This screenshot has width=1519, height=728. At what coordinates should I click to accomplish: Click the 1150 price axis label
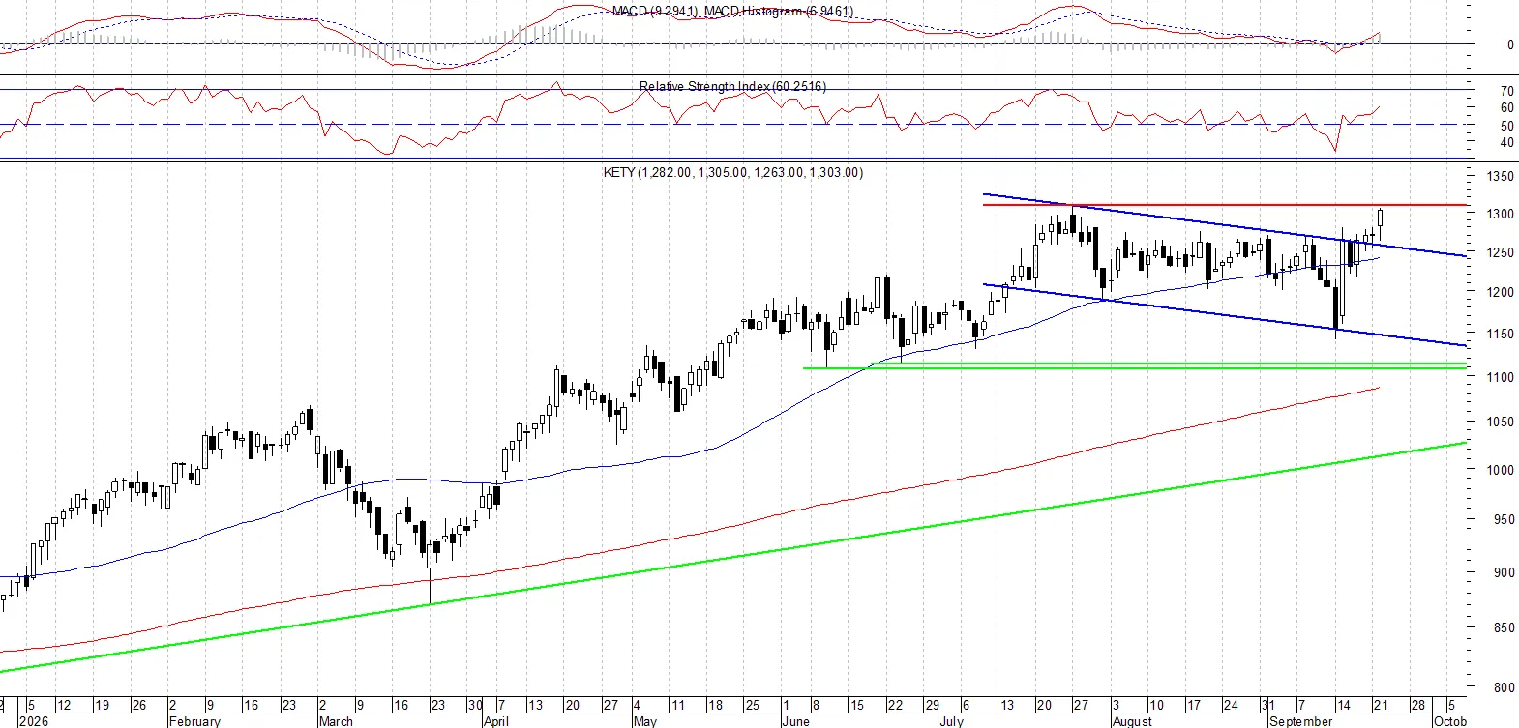click(x=1501, y=335)
